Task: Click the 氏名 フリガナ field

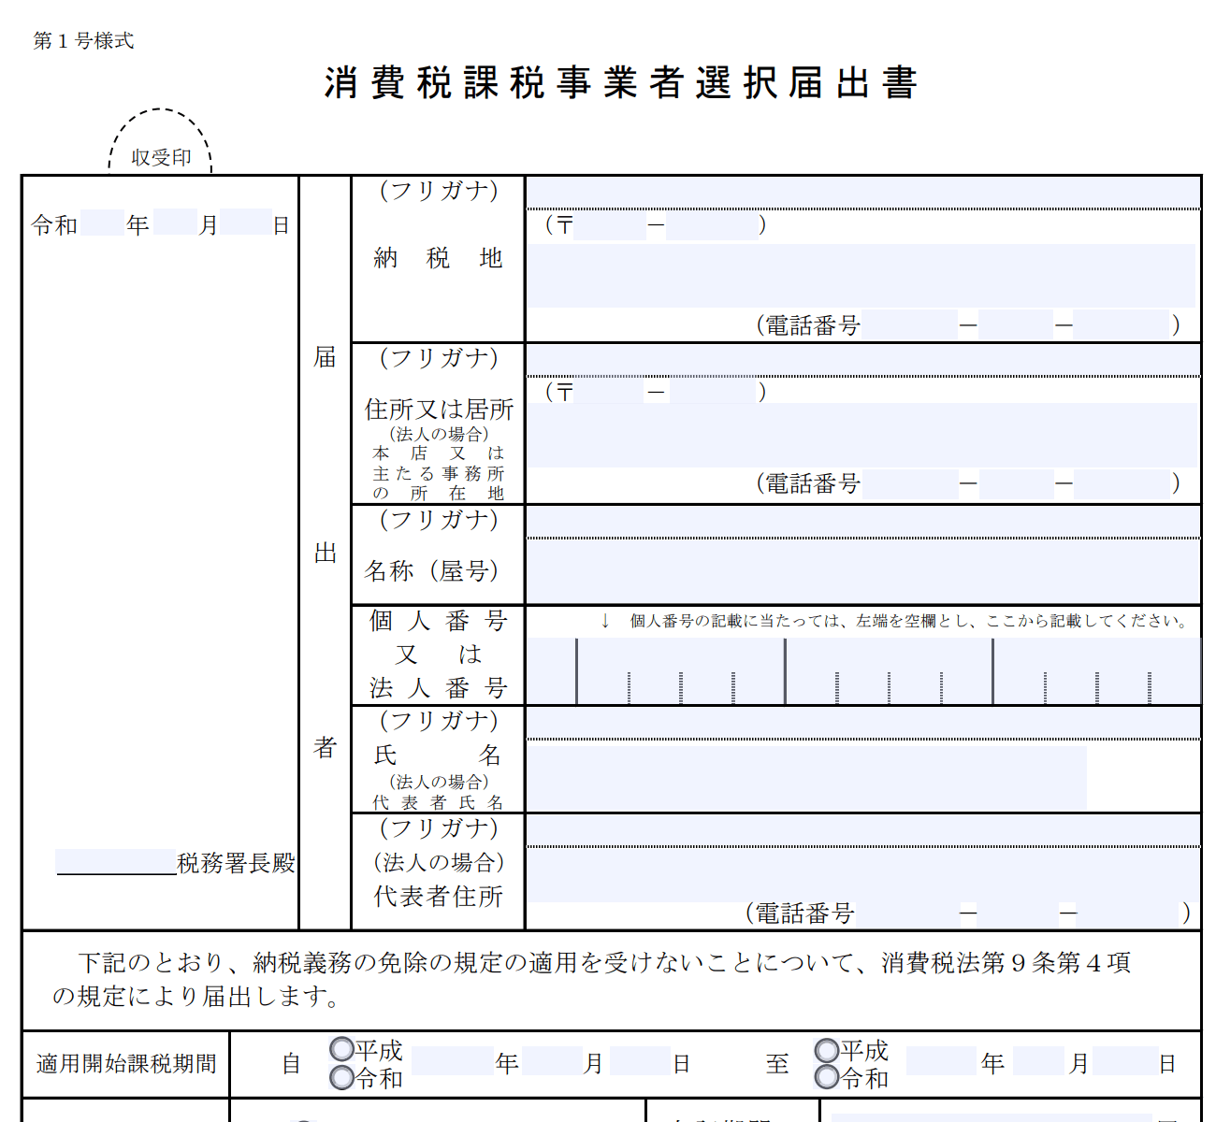Action: pos(862,722)
